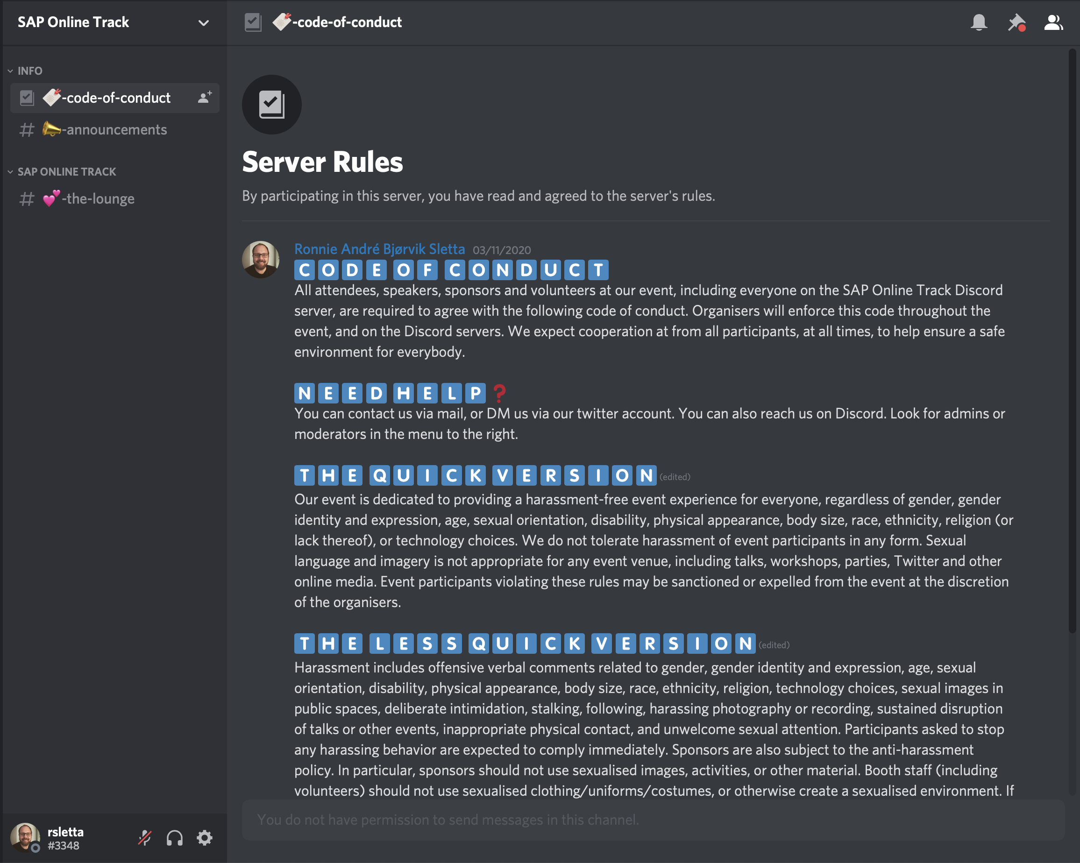This screenshot has height=863, width=1080.
Task: Click the rules channel icon in header
Action: [x=253, y=22]
